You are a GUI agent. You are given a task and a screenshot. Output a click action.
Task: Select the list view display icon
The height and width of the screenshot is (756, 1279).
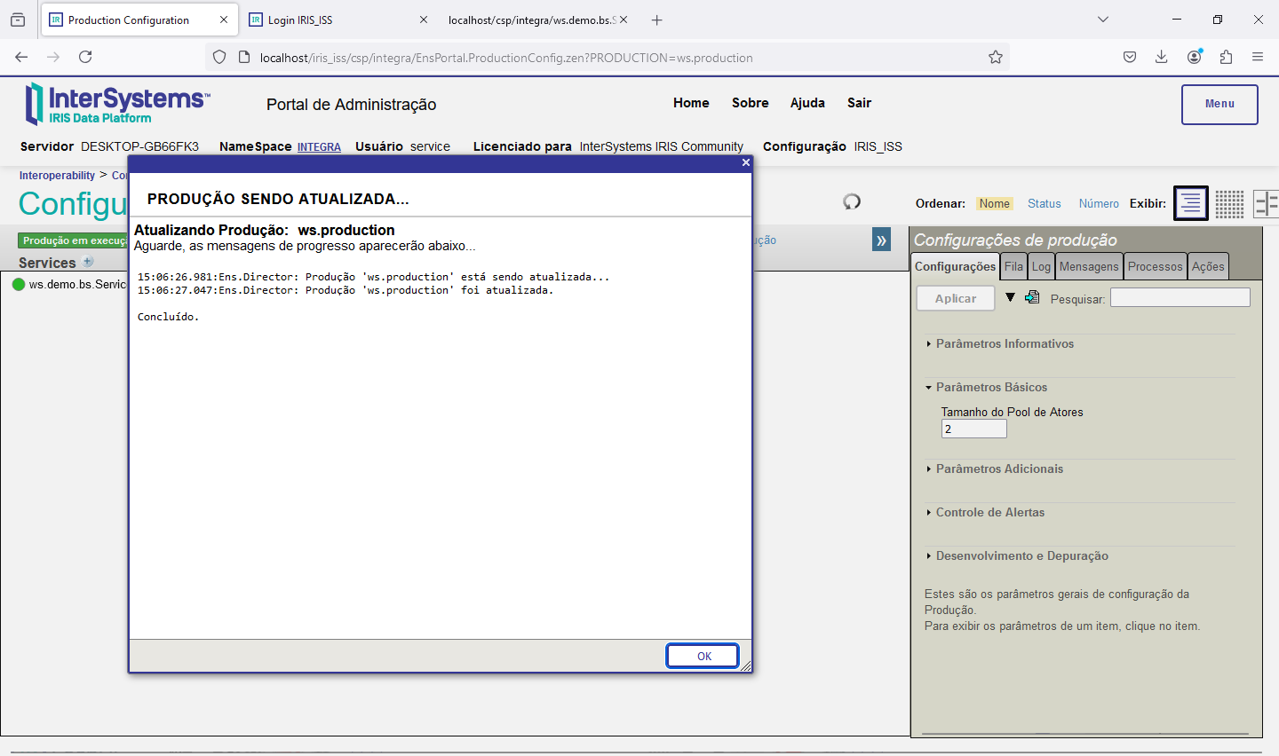click(1190, 203)
